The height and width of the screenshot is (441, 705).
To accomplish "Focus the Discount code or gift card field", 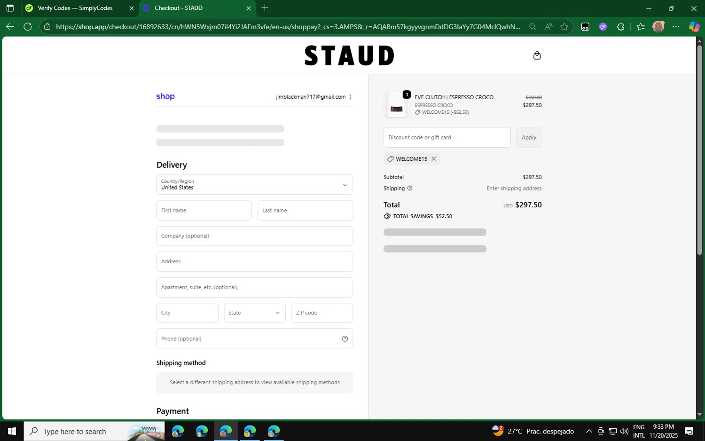I will (447, 137).
